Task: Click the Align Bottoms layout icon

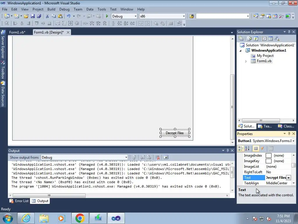Action: [49, 23]
